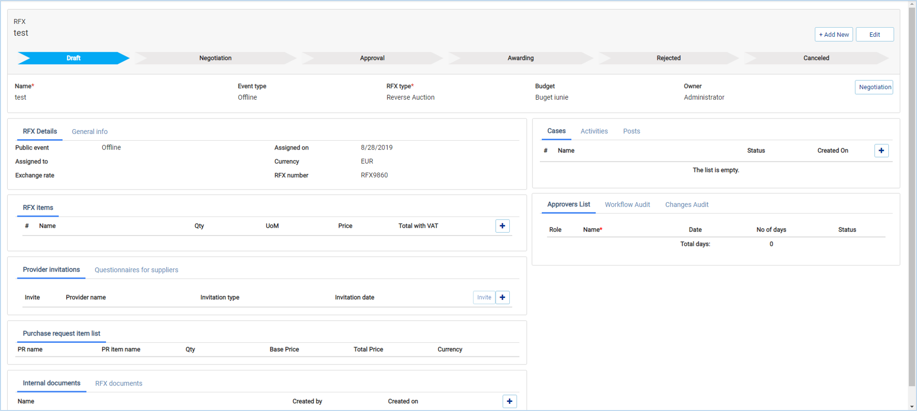Click the Negotiation action button near Owner
This screenshot has height=411, width=917.
(874, 87)
